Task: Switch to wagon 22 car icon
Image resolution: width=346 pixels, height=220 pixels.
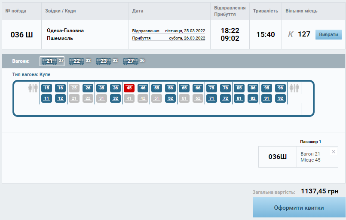Action: click(77, 61)
